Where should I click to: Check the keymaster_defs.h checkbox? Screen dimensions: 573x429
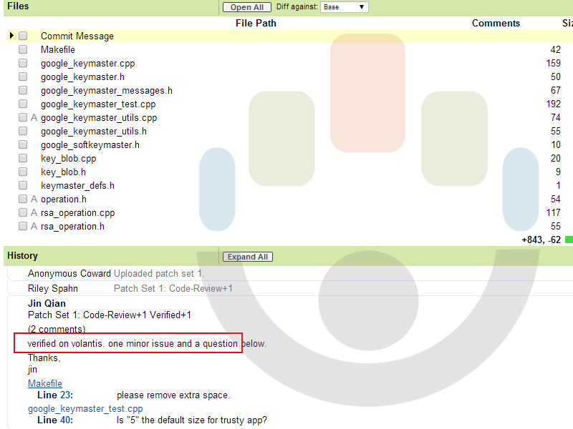pos(23,185)
